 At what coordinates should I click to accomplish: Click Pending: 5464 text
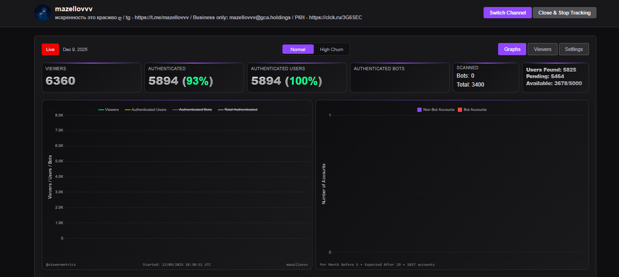pos(545,76)
